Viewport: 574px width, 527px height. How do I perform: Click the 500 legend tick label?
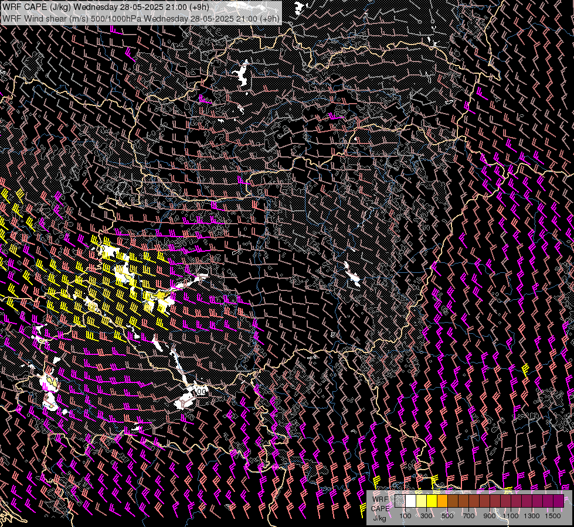click(x=447, y=516)
